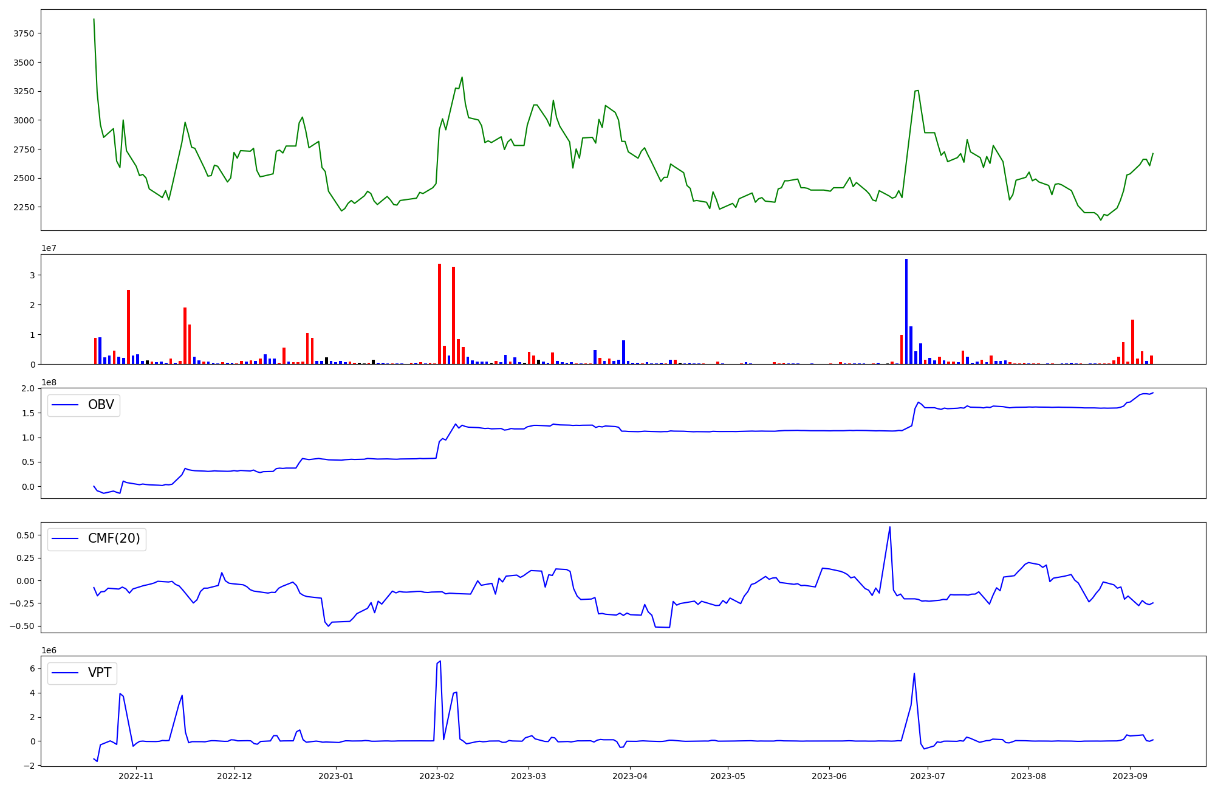Click the 3750 price axis tick label

pyautogui.click(x=24, y=33)
